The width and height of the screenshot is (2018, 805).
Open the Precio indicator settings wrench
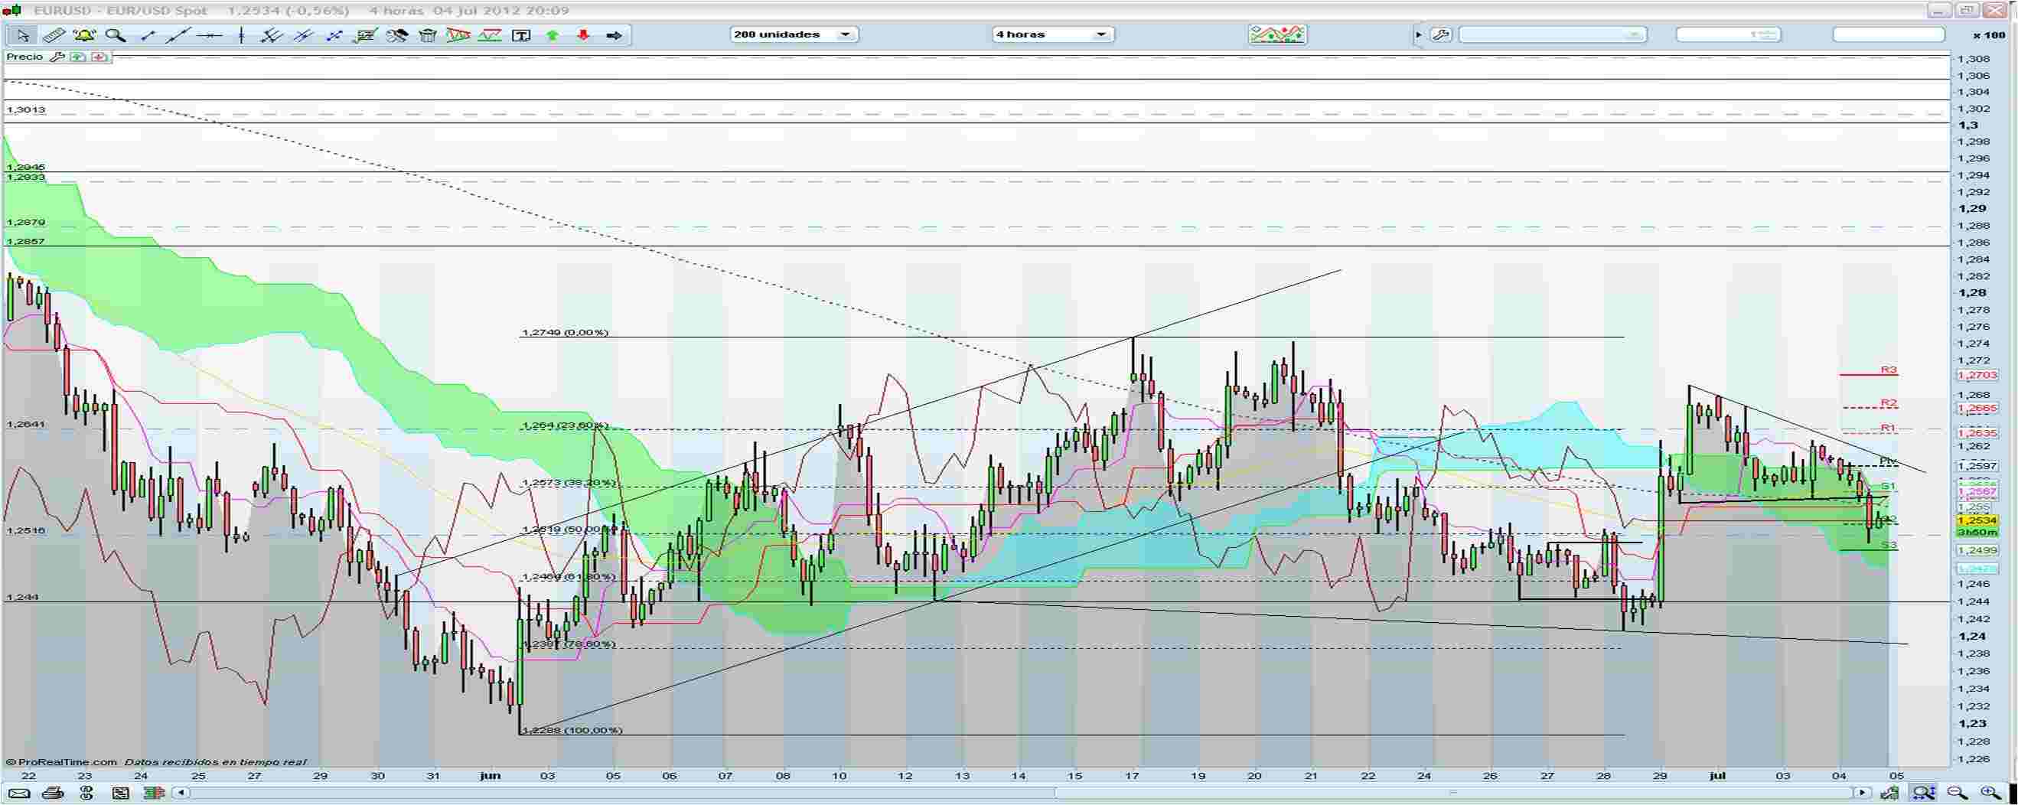click(58, 57)
